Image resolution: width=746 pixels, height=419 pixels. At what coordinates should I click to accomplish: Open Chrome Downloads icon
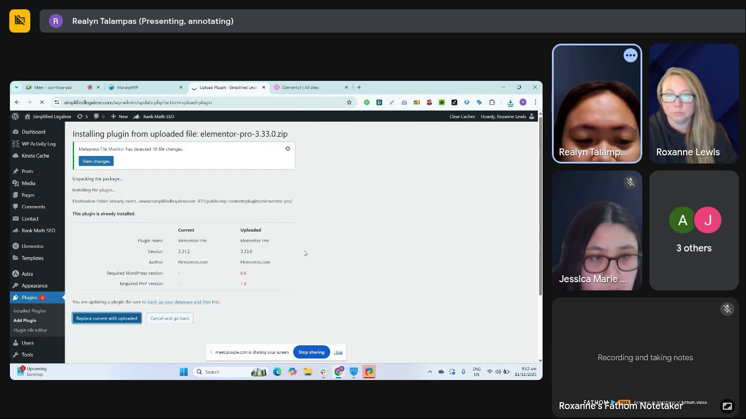[510, 102]
